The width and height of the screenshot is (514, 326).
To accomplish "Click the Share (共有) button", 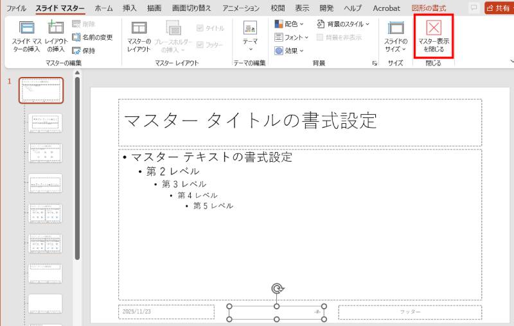I will [499, 8].
